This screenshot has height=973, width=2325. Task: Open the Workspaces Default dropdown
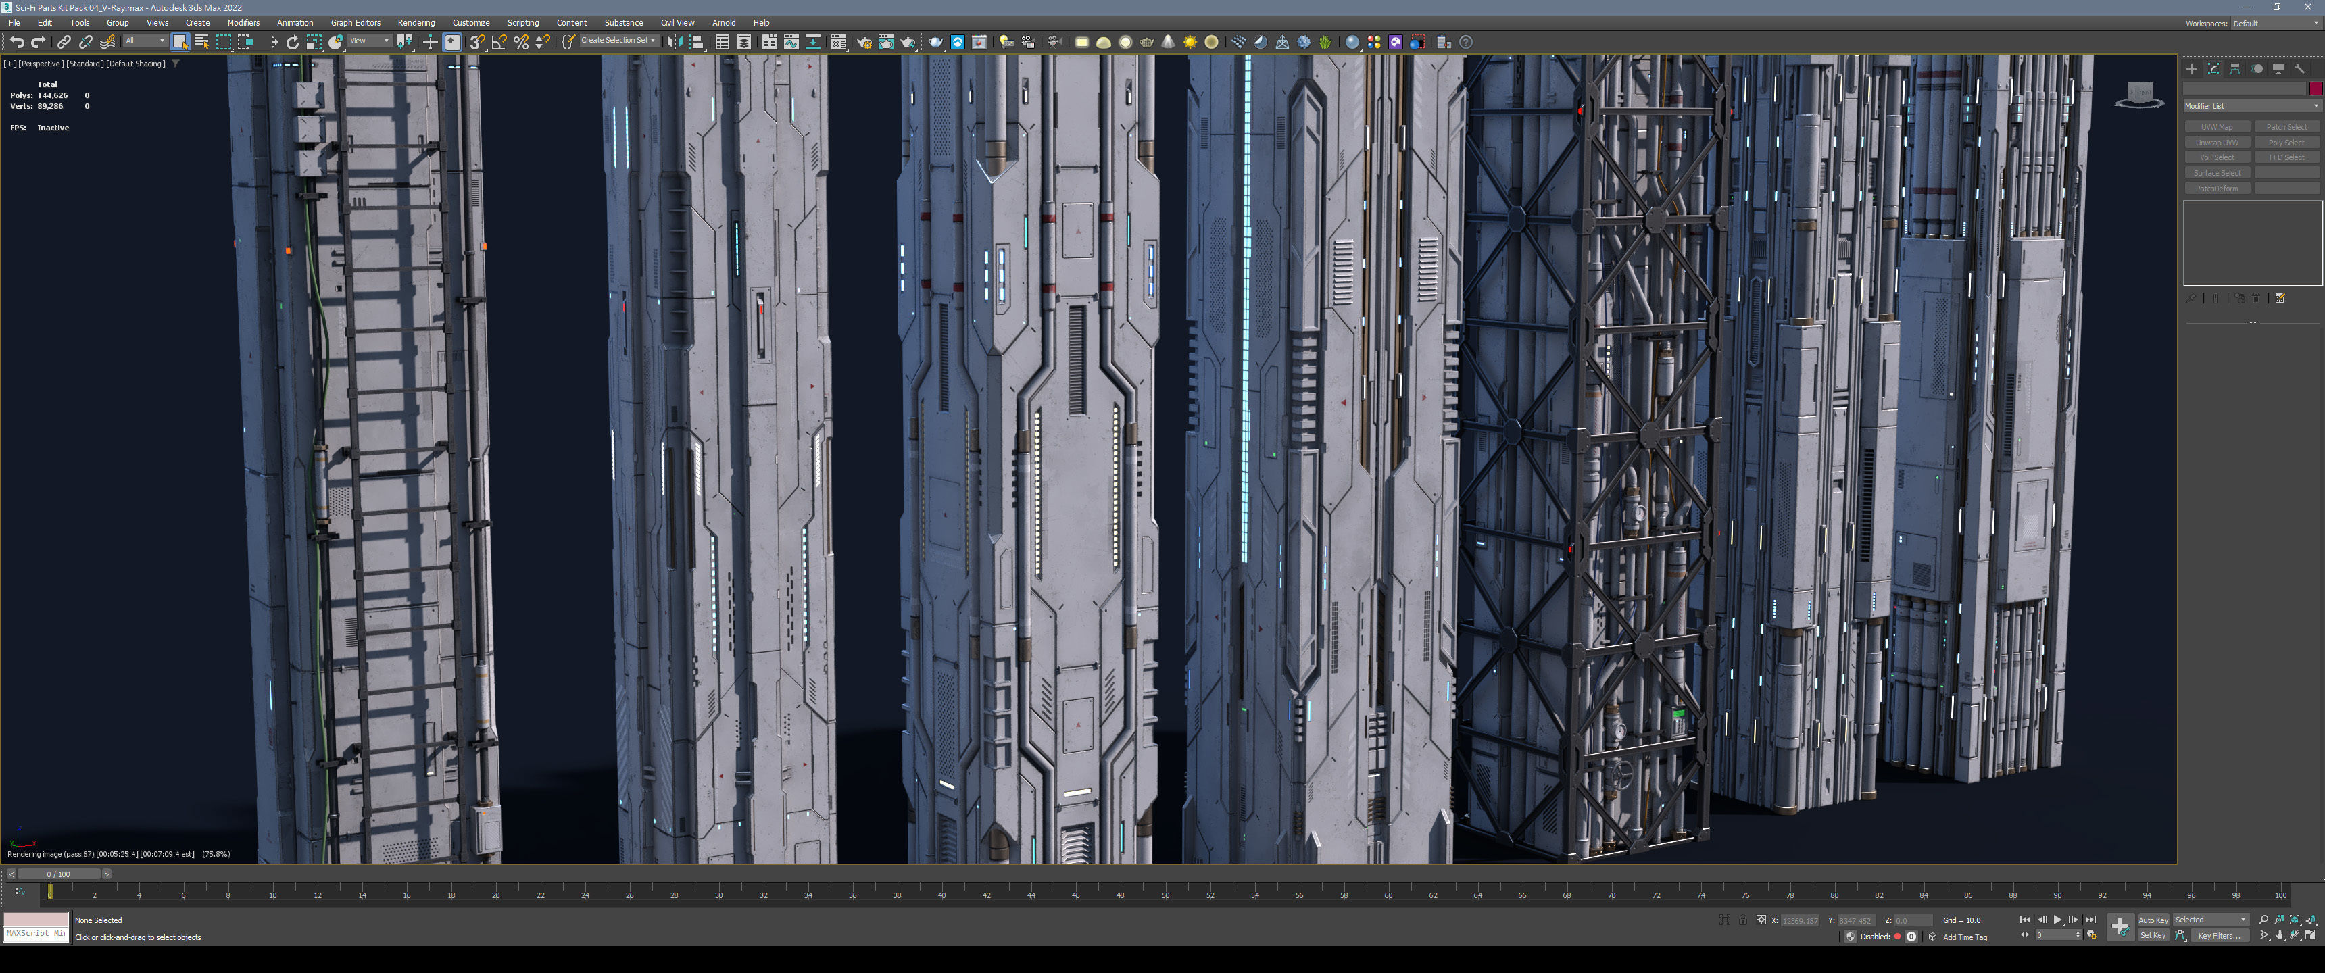click(2276, 24)
